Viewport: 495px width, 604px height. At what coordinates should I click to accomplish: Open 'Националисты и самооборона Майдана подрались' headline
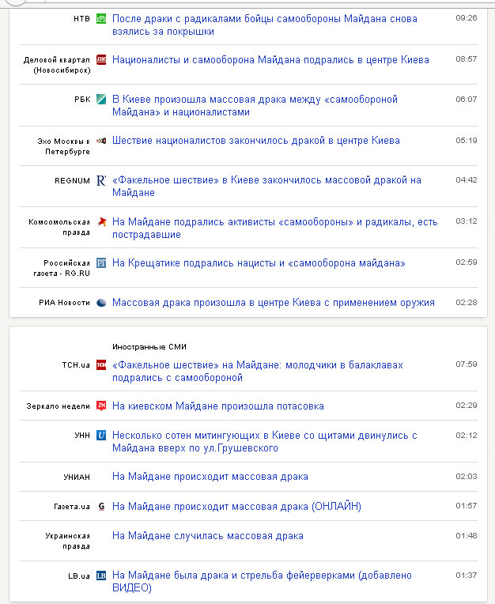(270, 60)
